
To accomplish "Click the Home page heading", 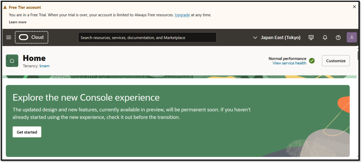I will [x=34, y=58].
